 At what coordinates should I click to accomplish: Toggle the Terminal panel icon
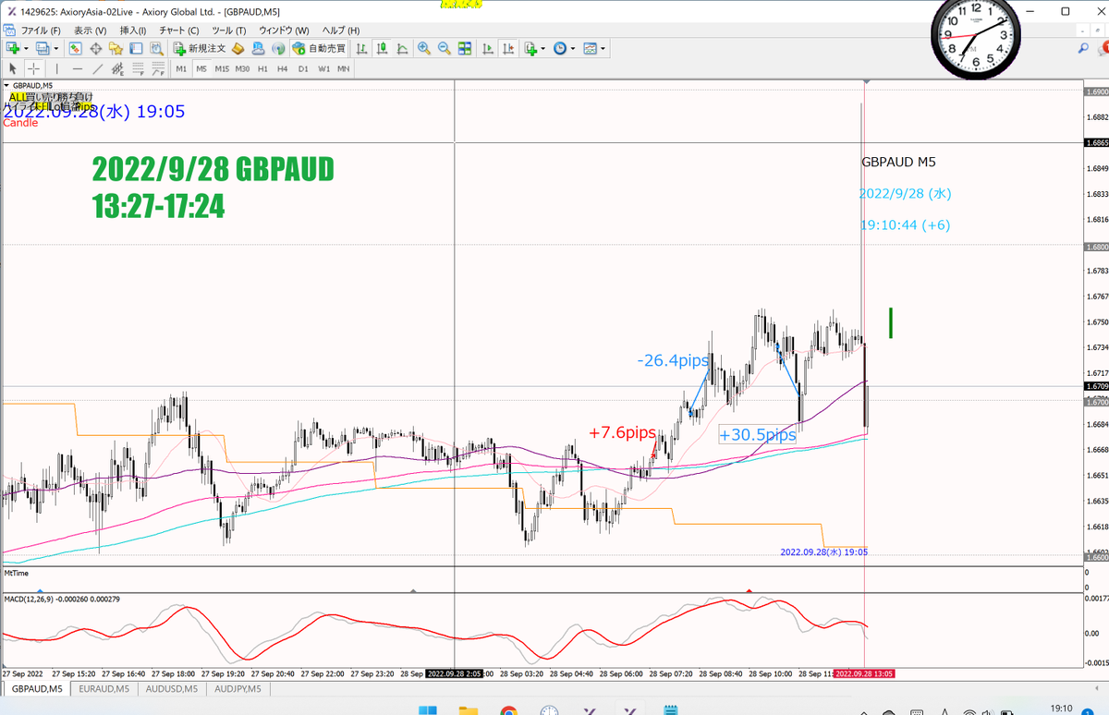tap(135, 48)
